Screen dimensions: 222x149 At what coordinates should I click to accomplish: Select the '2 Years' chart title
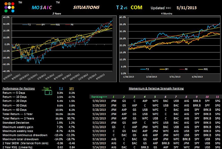(x=57, y=14)
